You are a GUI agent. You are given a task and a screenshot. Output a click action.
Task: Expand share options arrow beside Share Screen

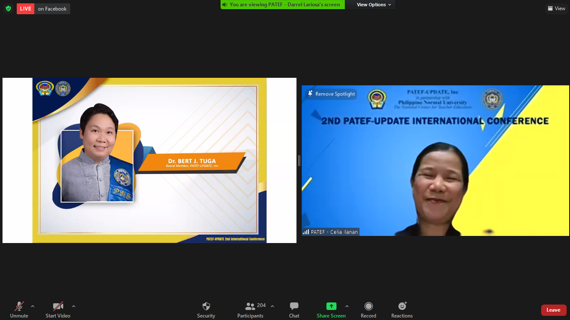347,306
